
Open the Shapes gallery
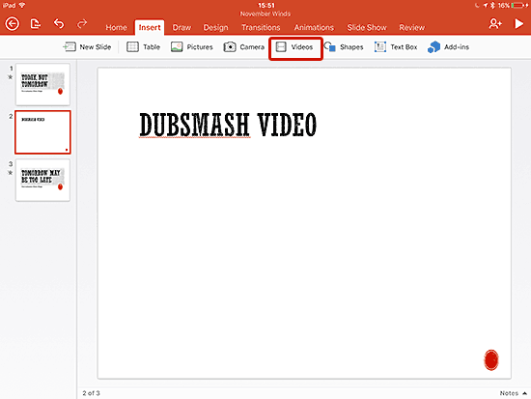coord(344,46)
